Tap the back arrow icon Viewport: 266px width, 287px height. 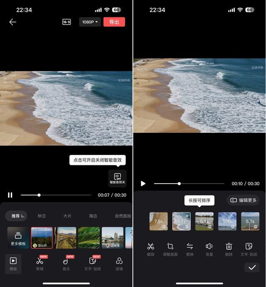[x=13, y=22]
